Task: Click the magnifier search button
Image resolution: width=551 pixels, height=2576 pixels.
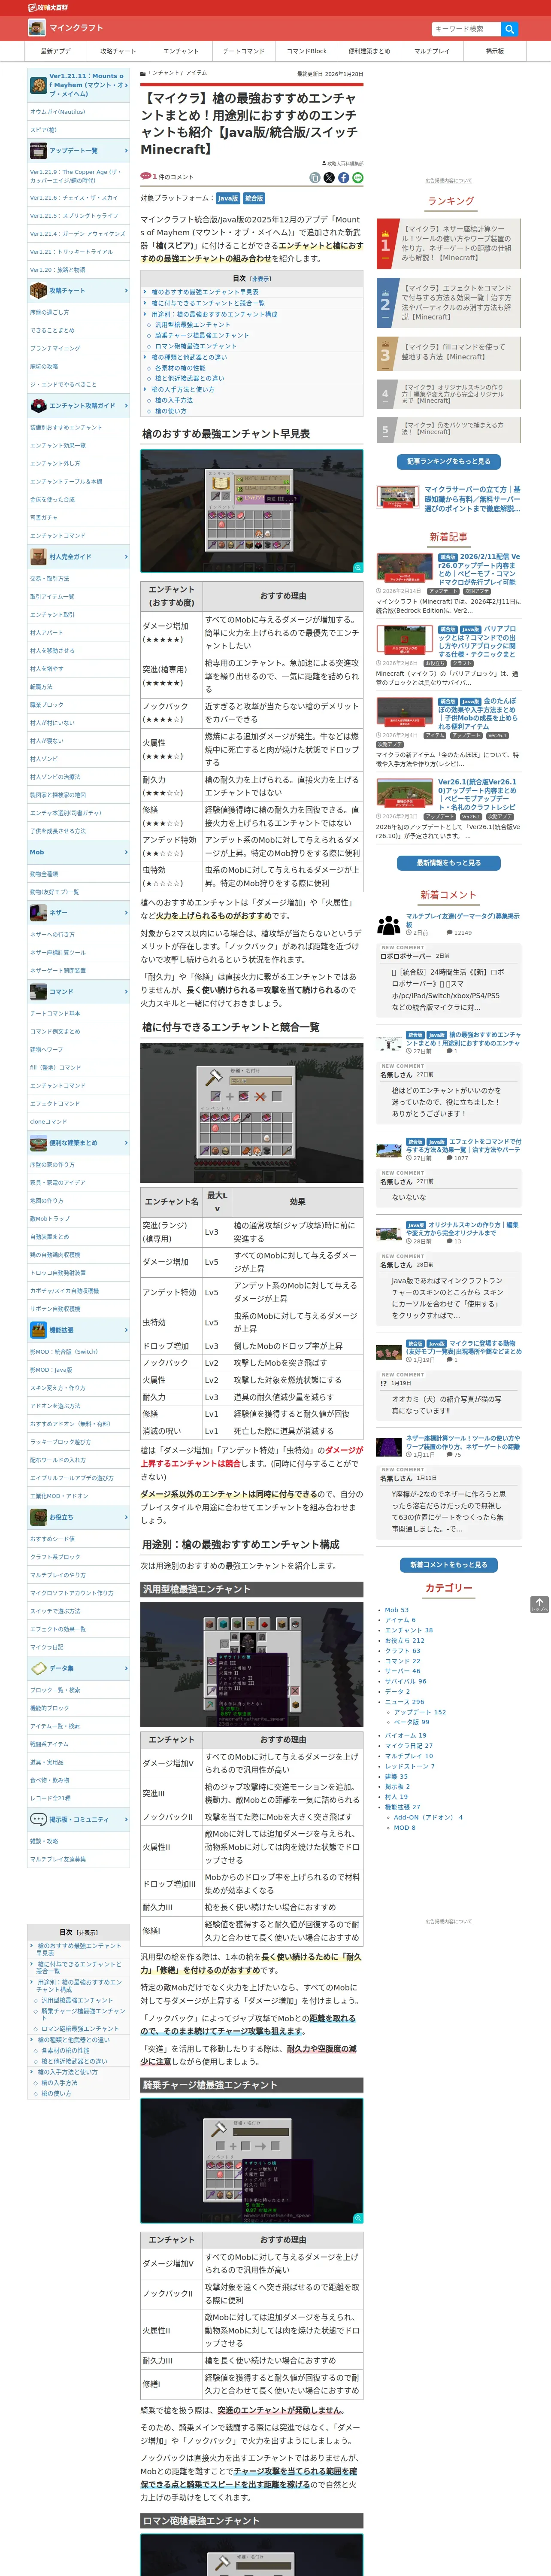Action: [x=509, y=29]
